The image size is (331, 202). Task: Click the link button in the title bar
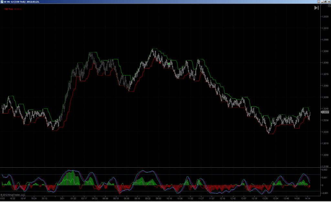tap(318, 2)
